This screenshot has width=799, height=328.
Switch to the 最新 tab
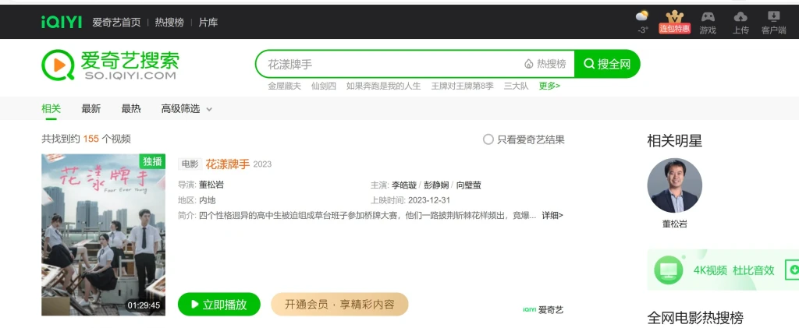pos(91,109)
